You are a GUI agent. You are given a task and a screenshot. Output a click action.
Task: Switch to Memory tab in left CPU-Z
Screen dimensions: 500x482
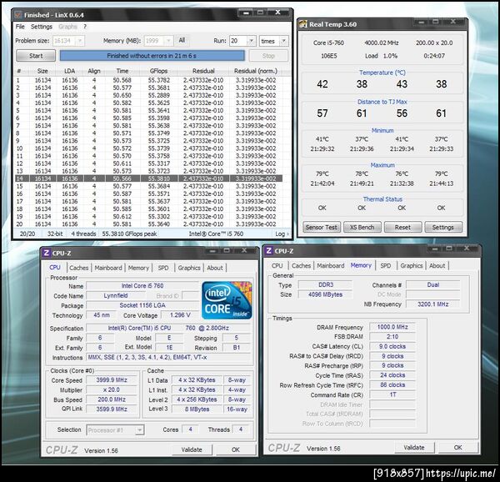click(138, 268)
